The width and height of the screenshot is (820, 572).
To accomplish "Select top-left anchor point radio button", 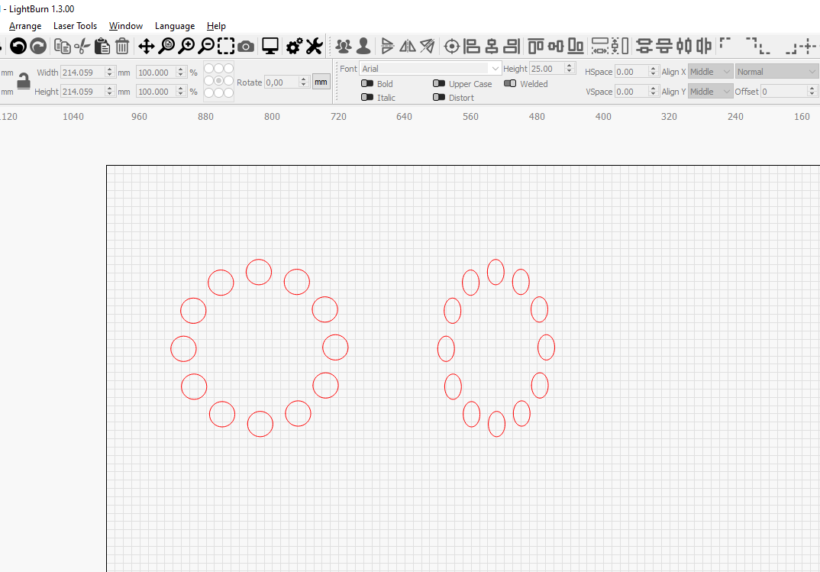I will tap(208, 69).
